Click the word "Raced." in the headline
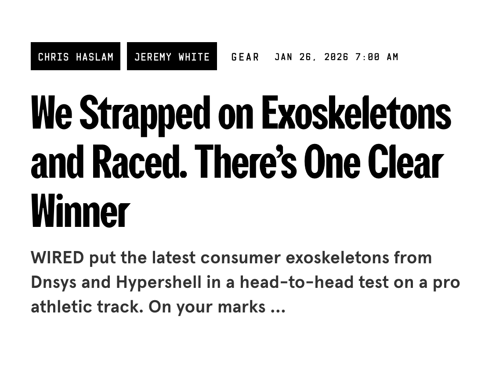 (x=140, y=162)
